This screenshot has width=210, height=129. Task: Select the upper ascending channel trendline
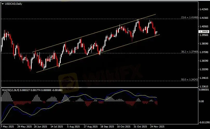pyautogui.click(x=94, y=33)
